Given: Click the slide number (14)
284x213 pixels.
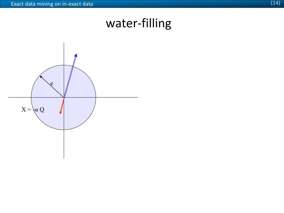Looking at the screenshot, I should [275, 3].
